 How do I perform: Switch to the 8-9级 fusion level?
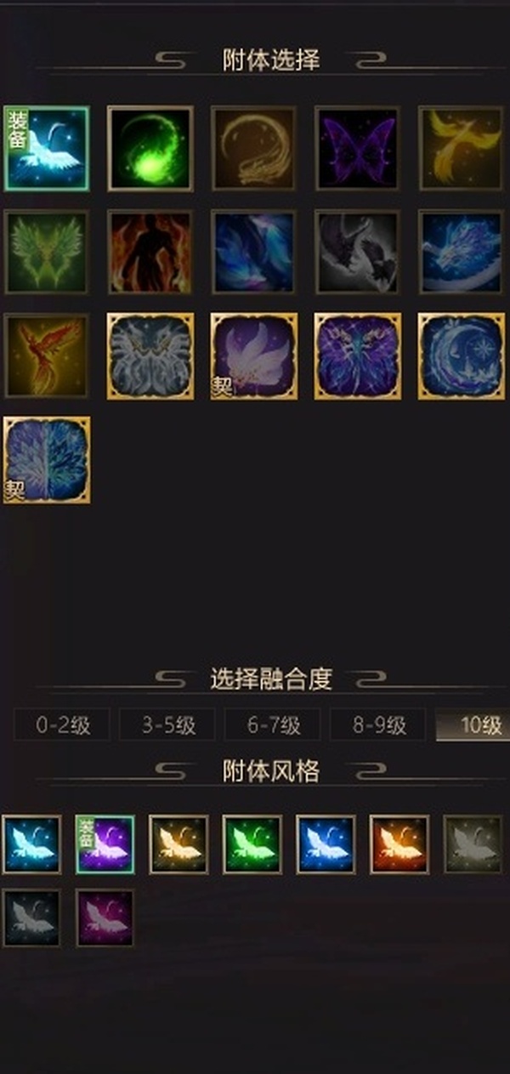click(x=378, y=725)
